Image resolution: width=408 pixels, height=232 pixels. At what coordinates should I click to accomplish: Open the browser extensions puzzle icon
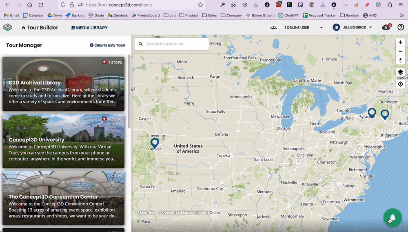pos(390,5)
